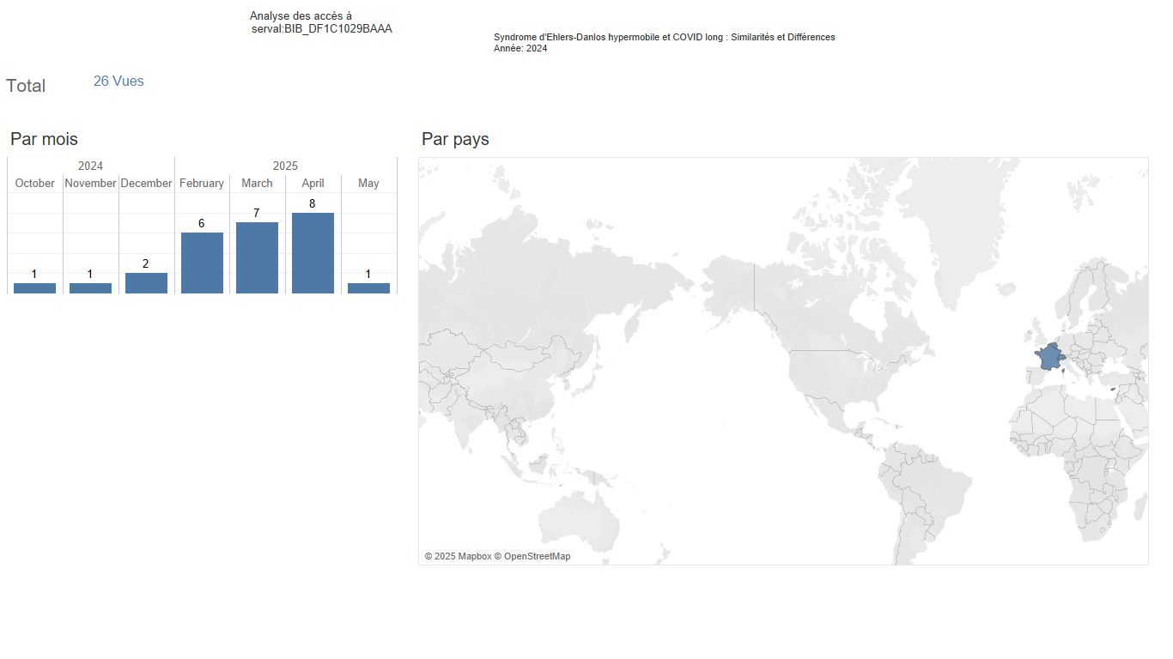This screenshot has width=1173, height=659.
Task: Select the February 2025 bar
Action: click(202, 263)
